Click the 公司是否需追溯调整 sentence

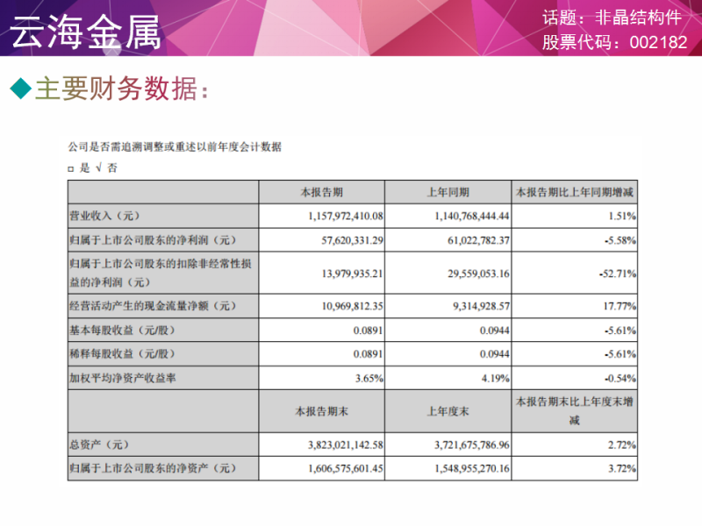pos(175,146)
